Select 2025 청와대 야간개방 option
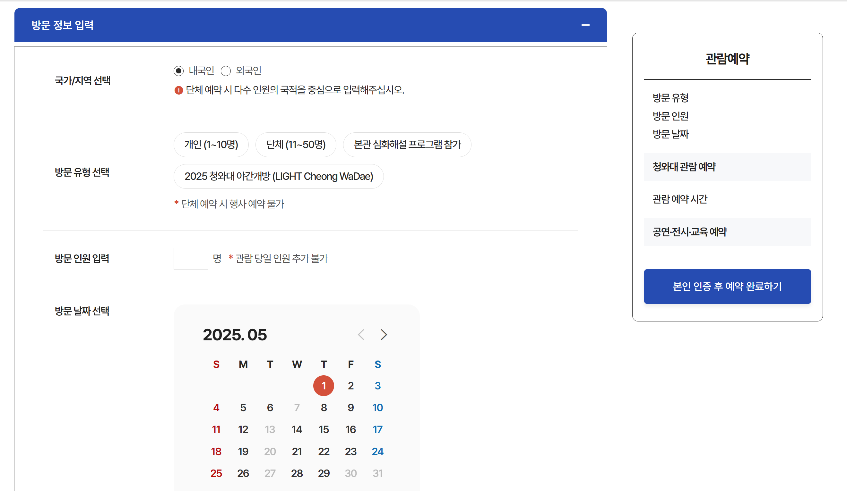Image resolution: width=847 pixels, height=491 pixels. click(x=279, y=177)
